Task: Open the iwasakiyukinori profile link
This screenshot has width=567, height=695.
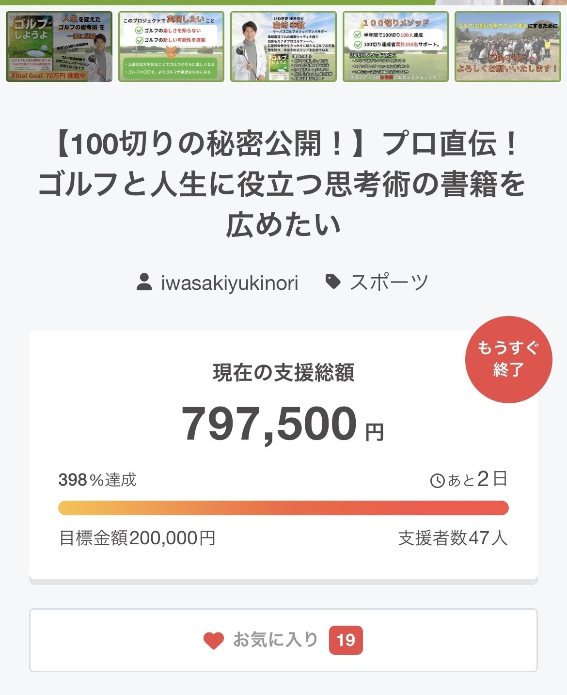Action: (229, 283)
